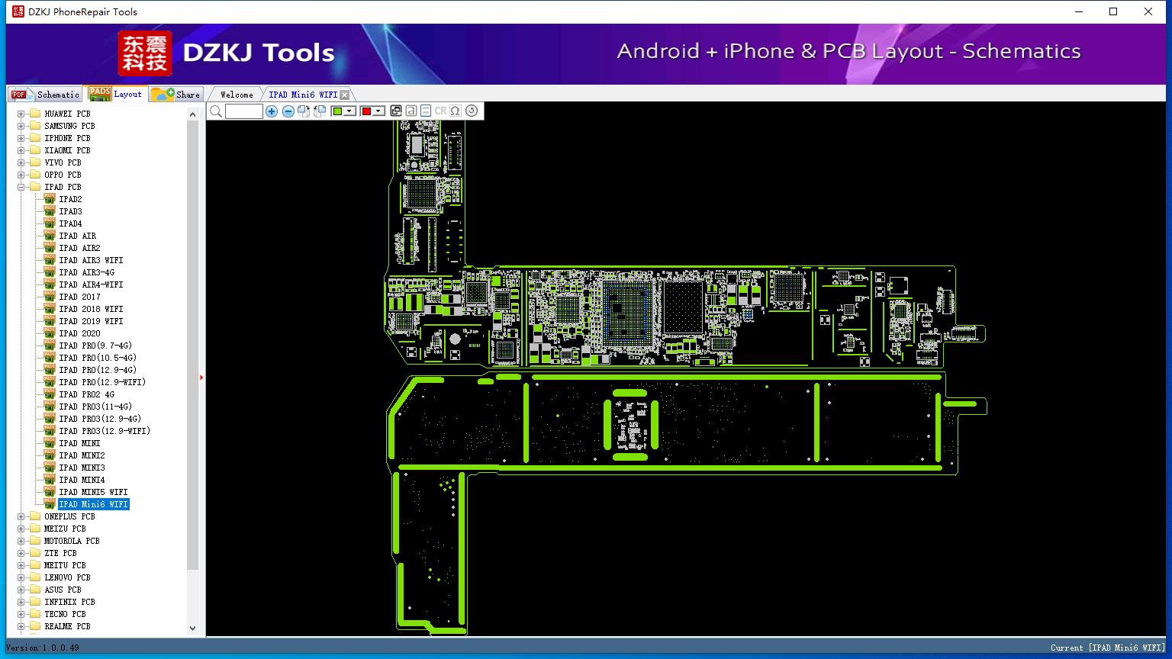Select the TECNO PCB folder label
The image size is (1172, 659).
(65, 614)
